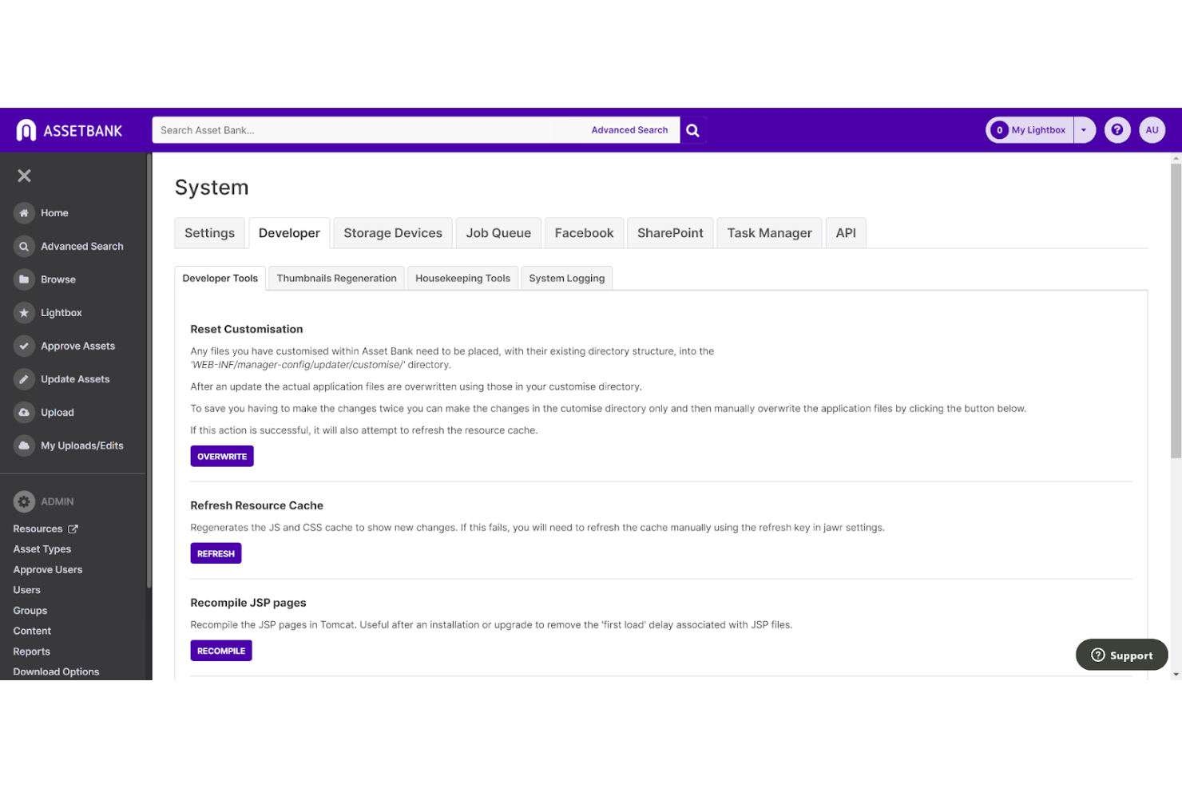Click the main page vertical scrollbar
The width and height of the screenshot is (1182, 788).
click(1176, 311)
